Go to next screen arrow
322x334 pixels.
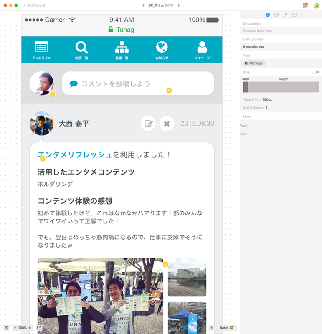(x=179, y=5)
